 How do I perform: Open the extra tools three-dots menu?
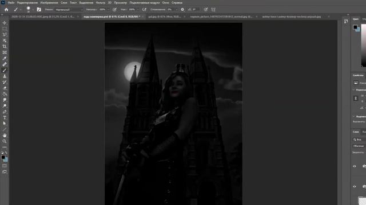[5, 147]
